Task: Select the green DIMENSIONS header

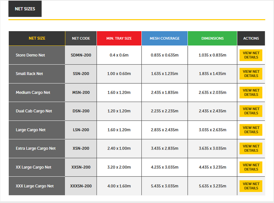Action: click(x=212, y=38)
